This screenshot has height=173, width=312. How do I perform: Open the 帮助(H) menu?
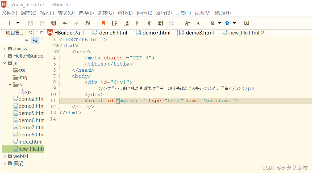pyautogui.click(x=222, y=13)
